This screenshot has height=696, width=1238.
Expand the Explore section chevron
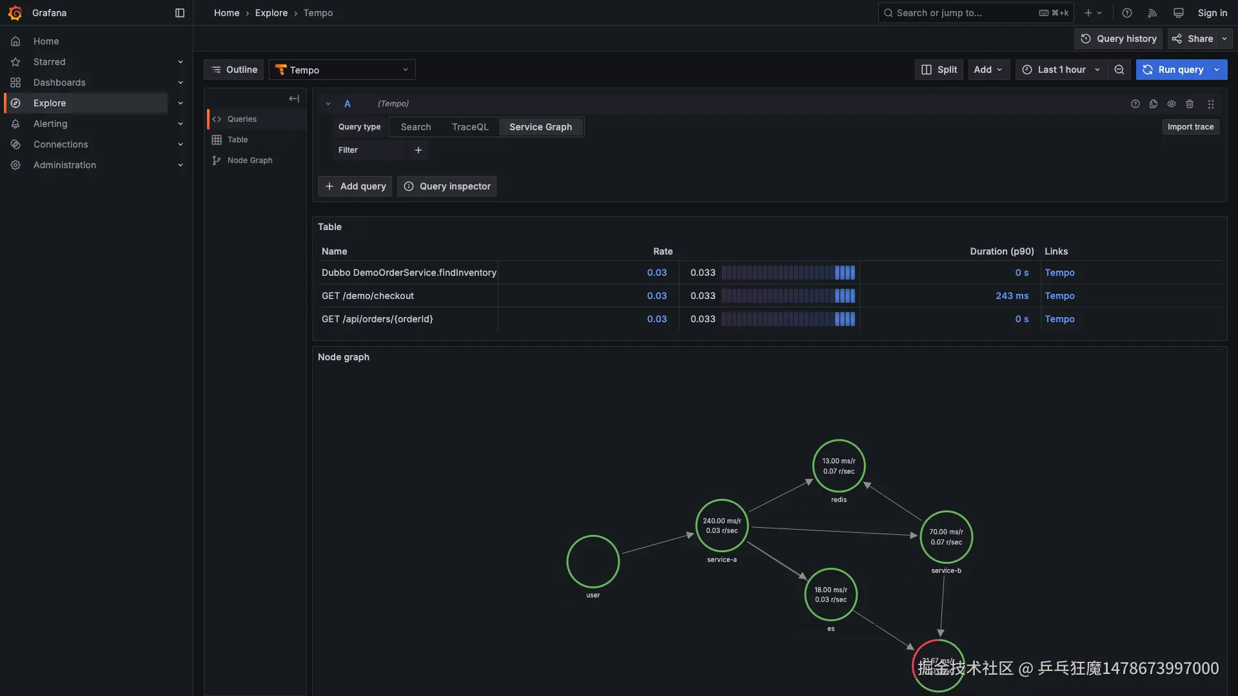[181, 103]
